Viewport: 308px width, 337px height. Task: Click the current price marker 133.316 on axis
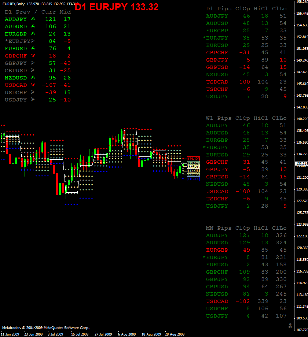pyautogui.click(x=302, y=164)
